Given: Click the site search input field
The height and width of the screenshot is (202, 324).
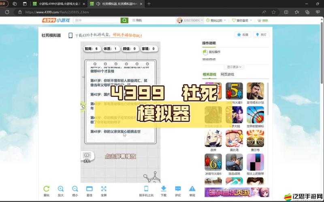Looking at the screenshot, I should (97, 20).
